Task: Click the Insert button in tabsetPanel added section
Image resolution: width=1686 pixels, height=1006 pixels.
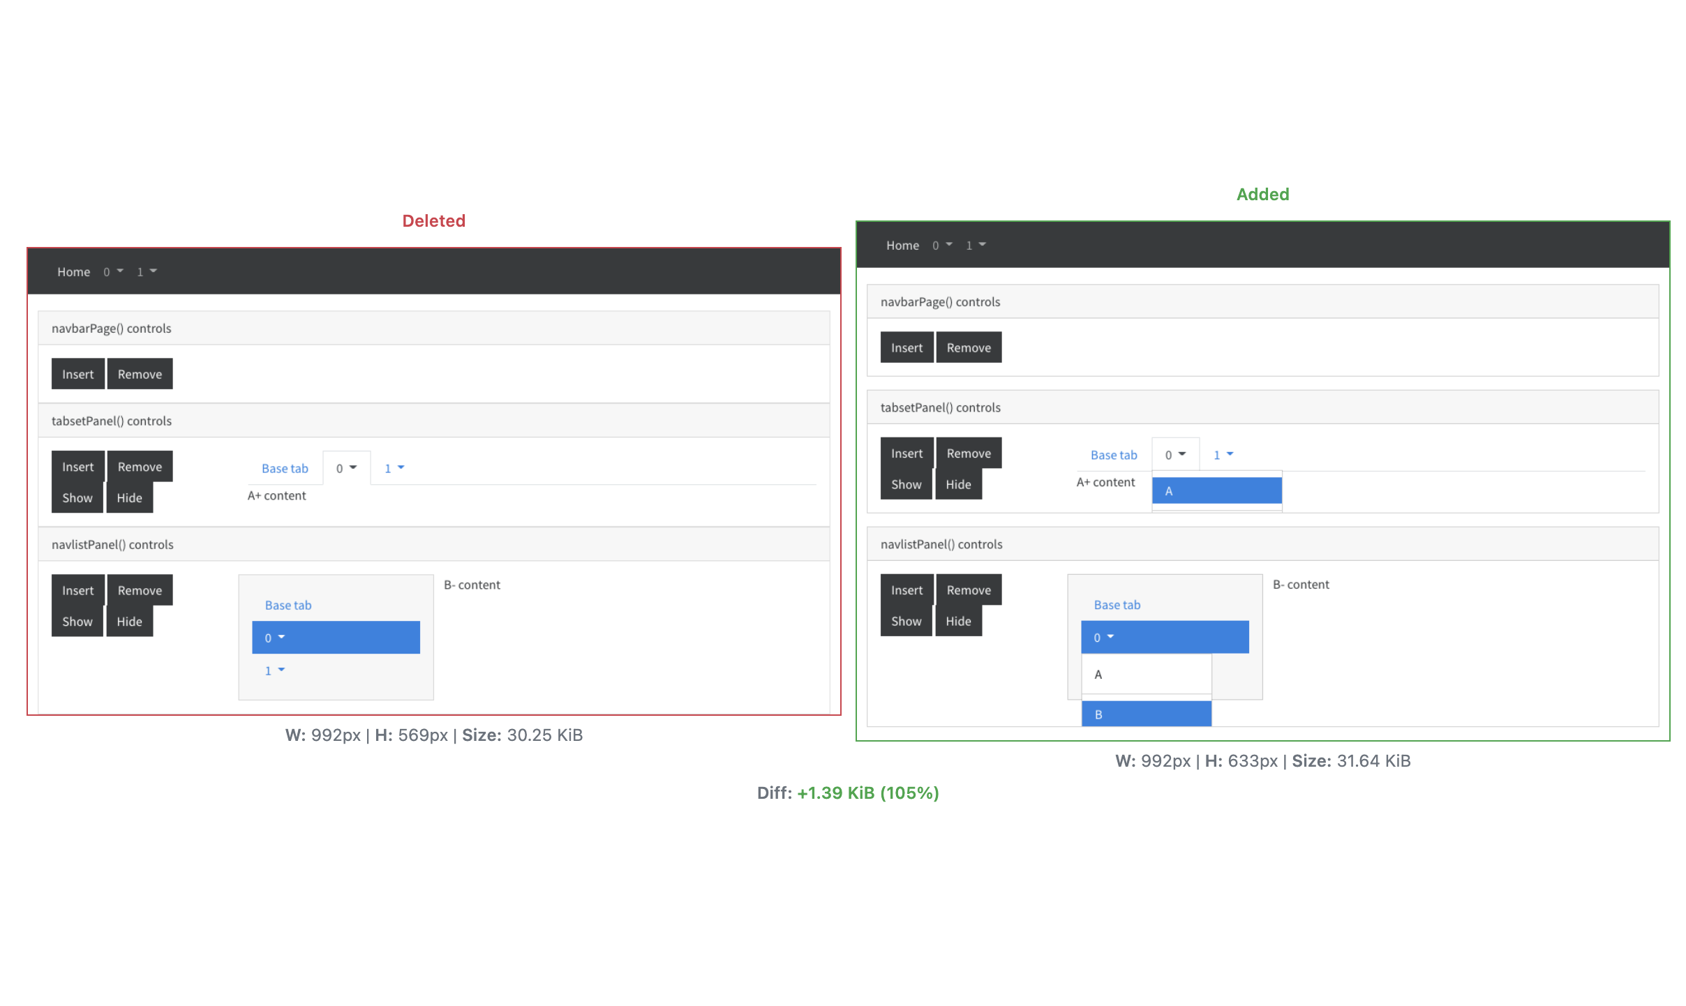Action: click(x=905, y=453)
